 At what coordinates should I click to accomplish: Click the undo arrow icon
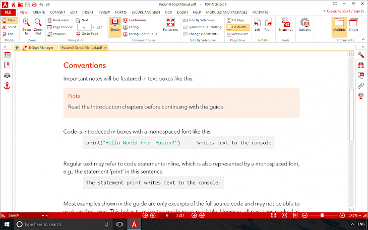click(41, 5)
